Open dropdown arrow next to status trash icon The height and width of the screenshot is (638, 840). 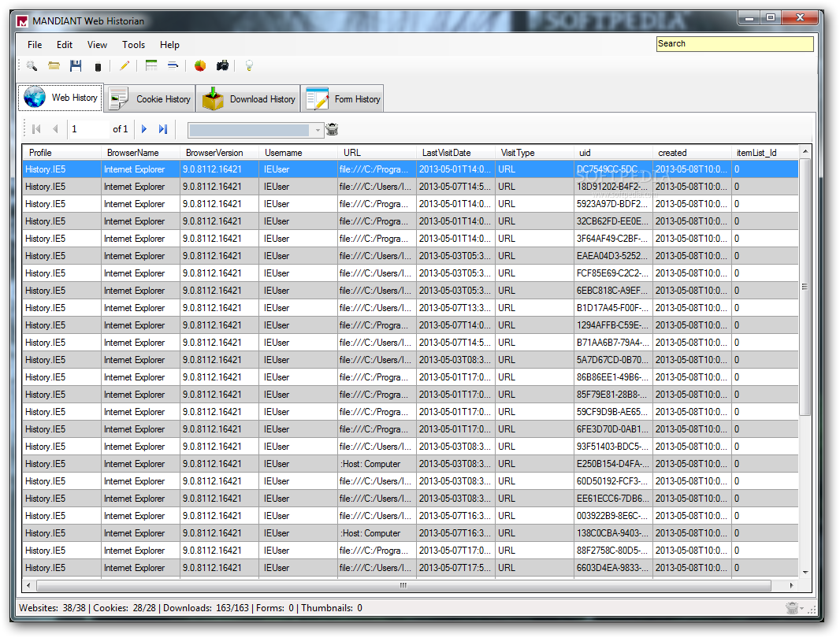pyautogui.click(x=801, y=609)
